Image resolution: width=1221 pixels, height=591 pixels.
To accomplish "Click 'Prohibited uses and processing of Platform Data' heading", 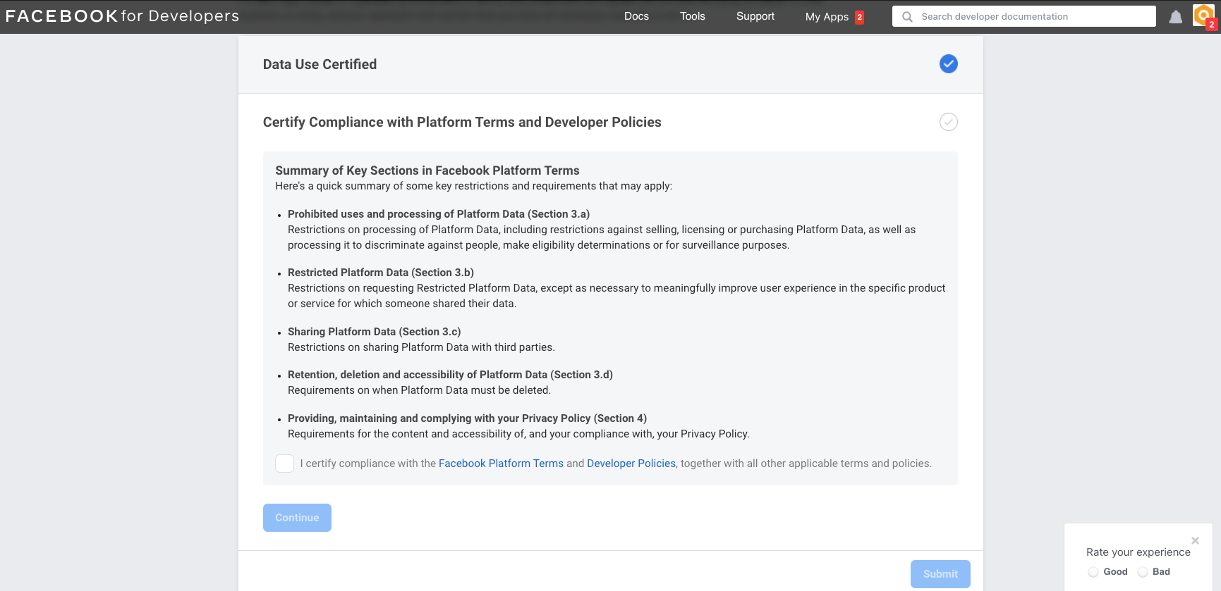I will (x=439, y=214).
